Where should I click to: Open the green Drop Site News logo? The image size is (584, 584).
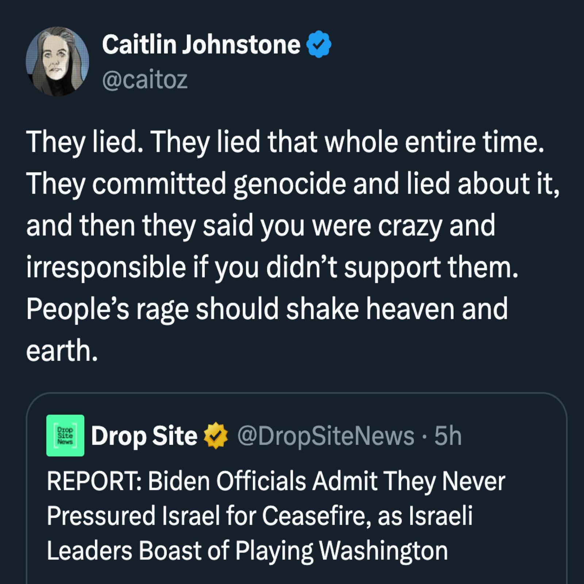[x=65, y=435]
